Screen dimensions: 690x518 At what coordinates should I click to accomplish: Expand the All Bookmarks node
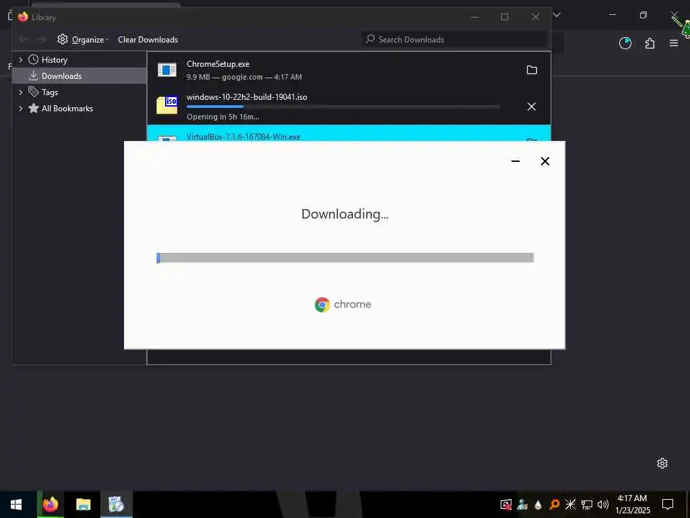point(20,109)
